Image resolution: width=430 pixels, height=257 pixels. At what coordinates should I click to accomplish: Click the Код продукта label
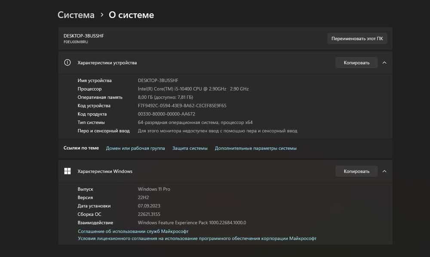92,114
